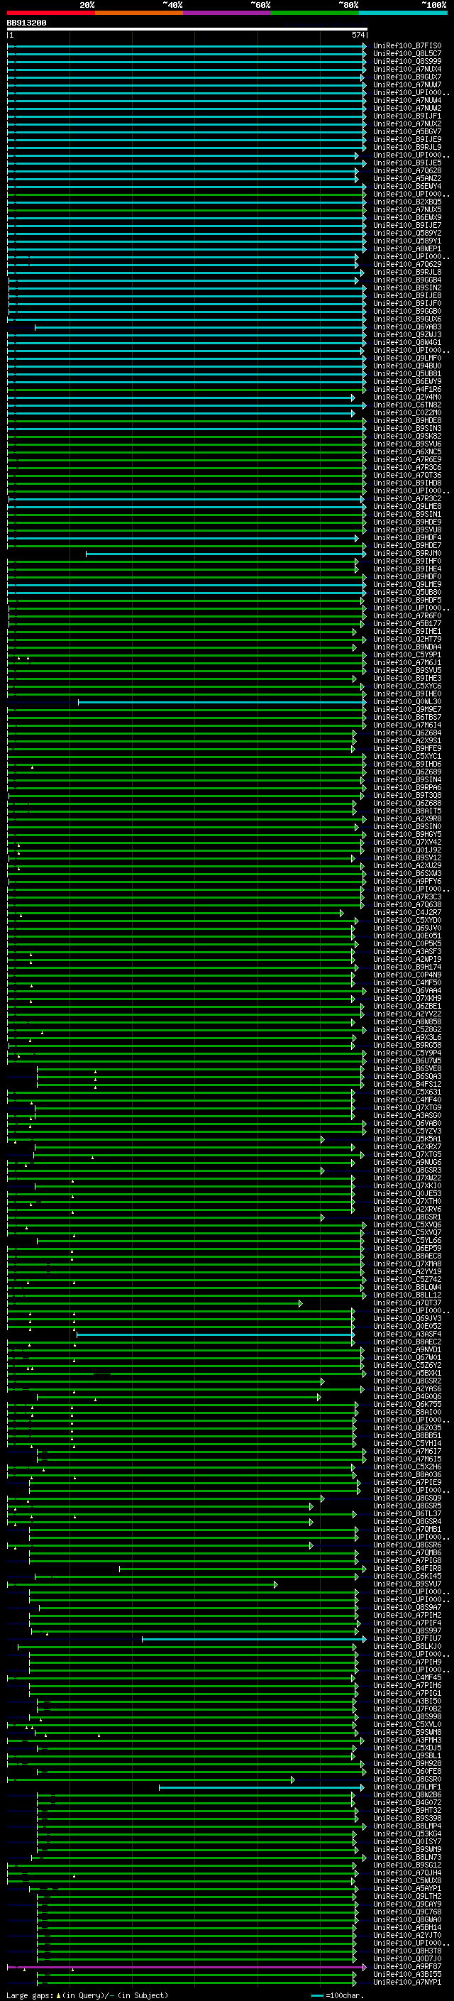Select hit label UniRef100_A5ANZ2
The width and height of the screenshot is (454, 2001).
406,179
